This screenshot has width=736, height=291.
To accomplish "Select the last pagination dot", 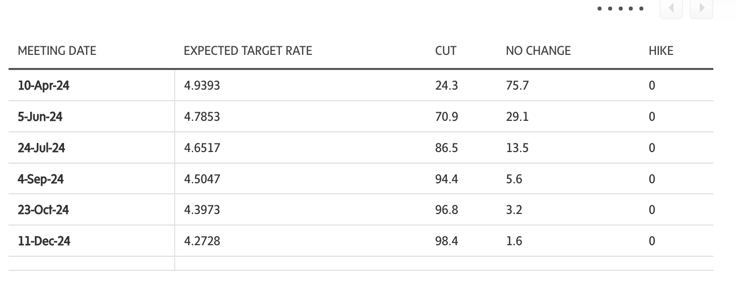I will click(x=641, y=9).
